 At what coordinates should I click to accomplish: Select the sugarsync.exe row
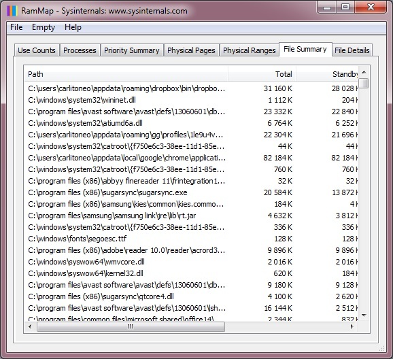point(191,192)
